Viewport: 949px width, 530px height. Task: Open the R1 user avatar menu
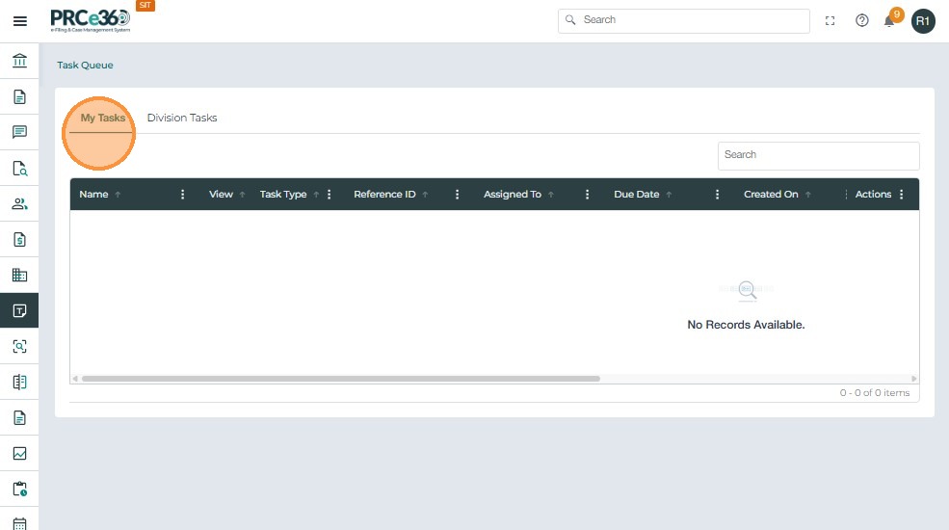pyautogui.click(x=923, y=21)
